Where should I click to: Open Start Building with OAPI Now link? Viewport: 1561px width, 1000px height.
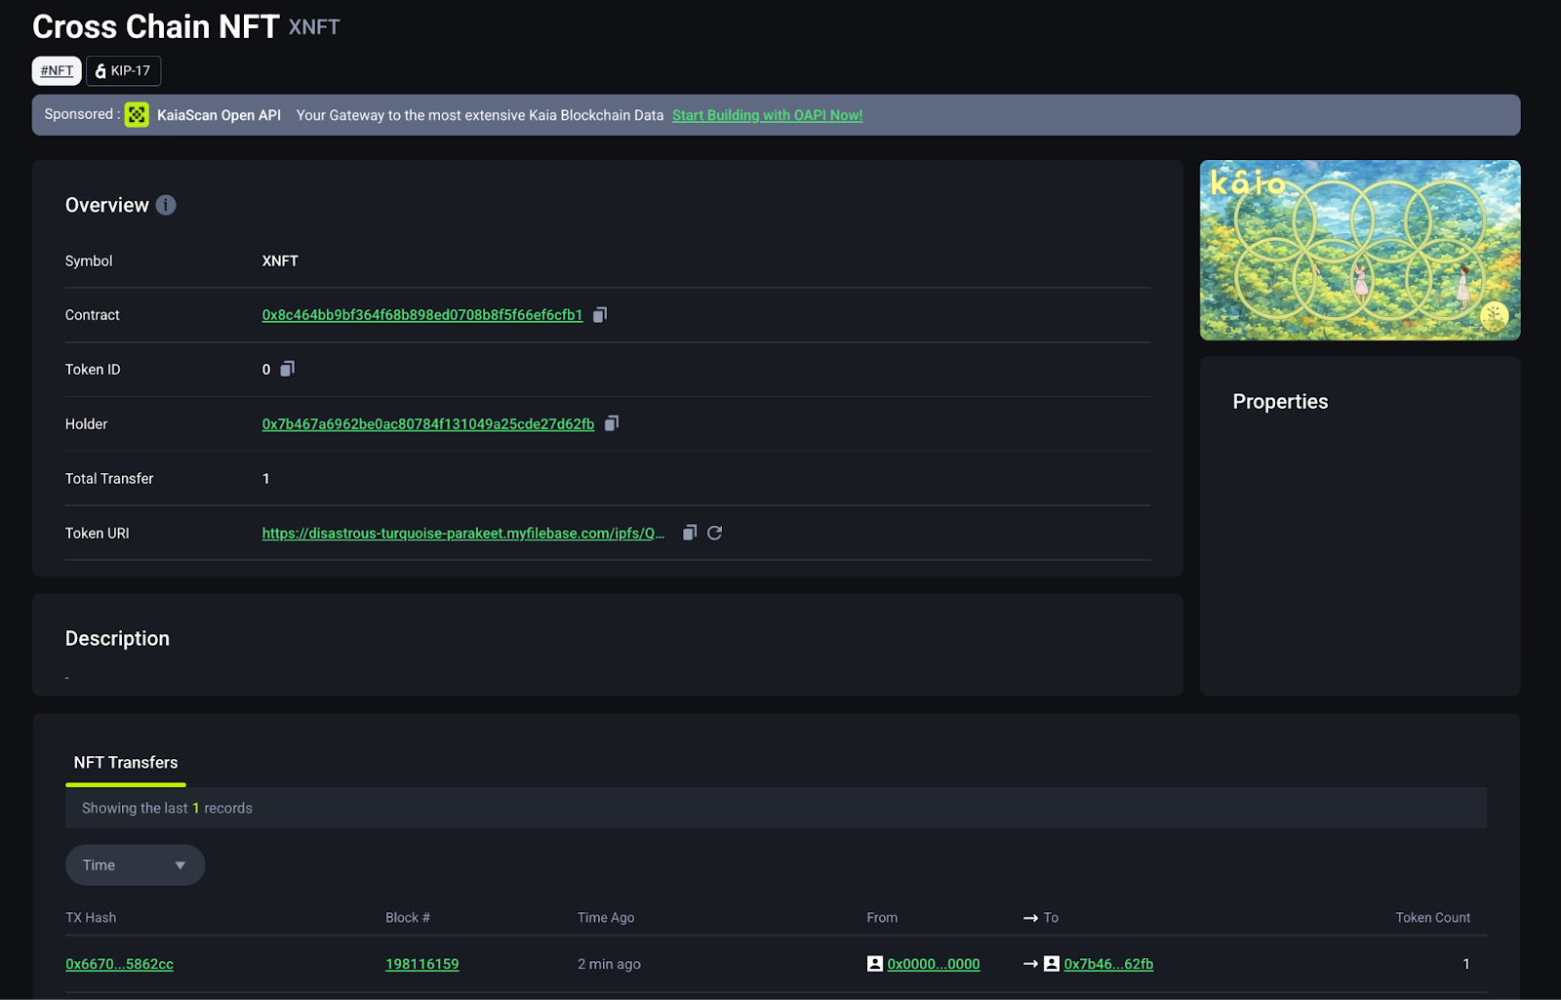[767, 115]
